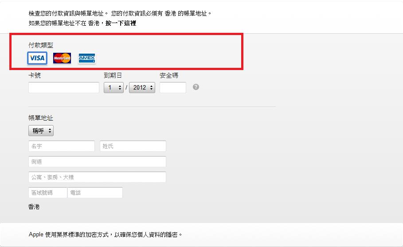Click the 到期日 label
Image resolution: width=403 pixels, height=247 pixels.
coord(113,75)
